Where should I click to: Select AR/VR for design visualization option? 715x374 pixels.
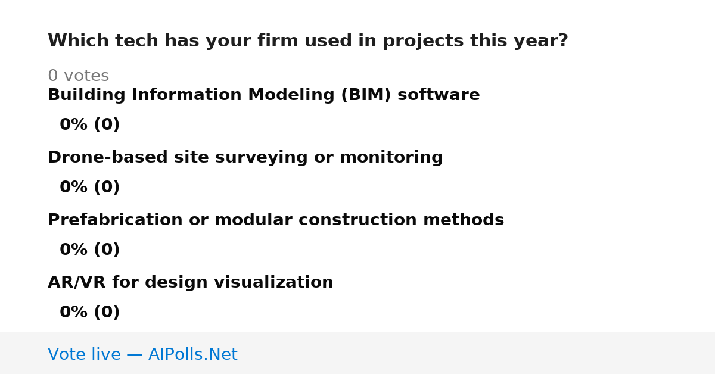190,283
